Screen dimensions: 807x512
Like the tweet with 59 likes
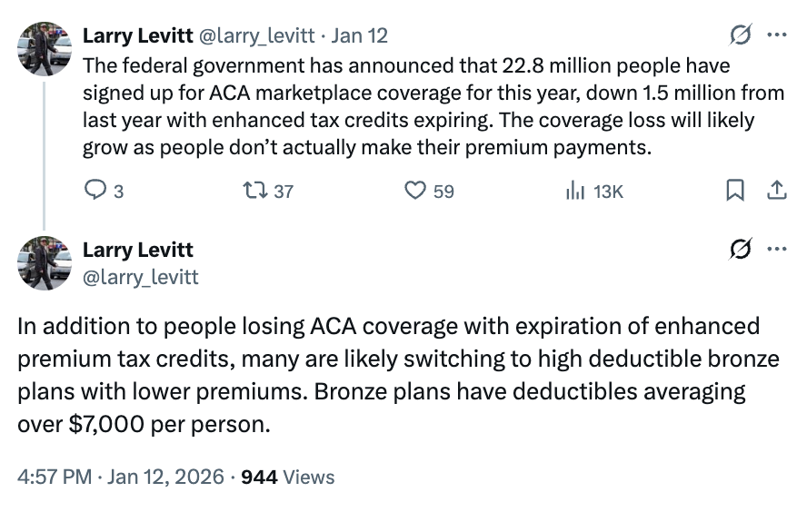[x=415, y=191]
